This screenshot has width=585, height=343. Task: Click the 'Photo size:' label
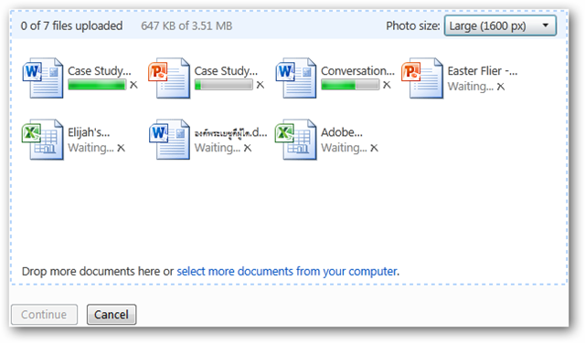click(x=413, y=26)
